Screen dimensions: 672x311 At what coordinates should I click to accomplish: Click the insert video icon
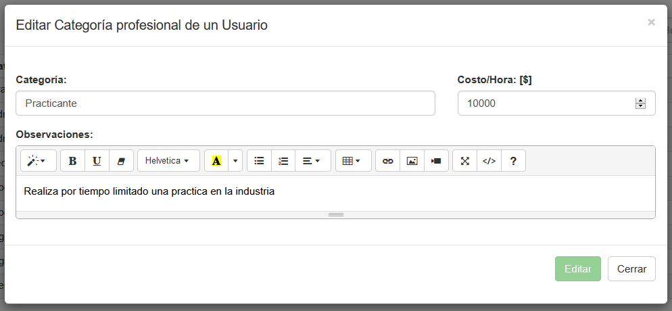click(436, 161)
